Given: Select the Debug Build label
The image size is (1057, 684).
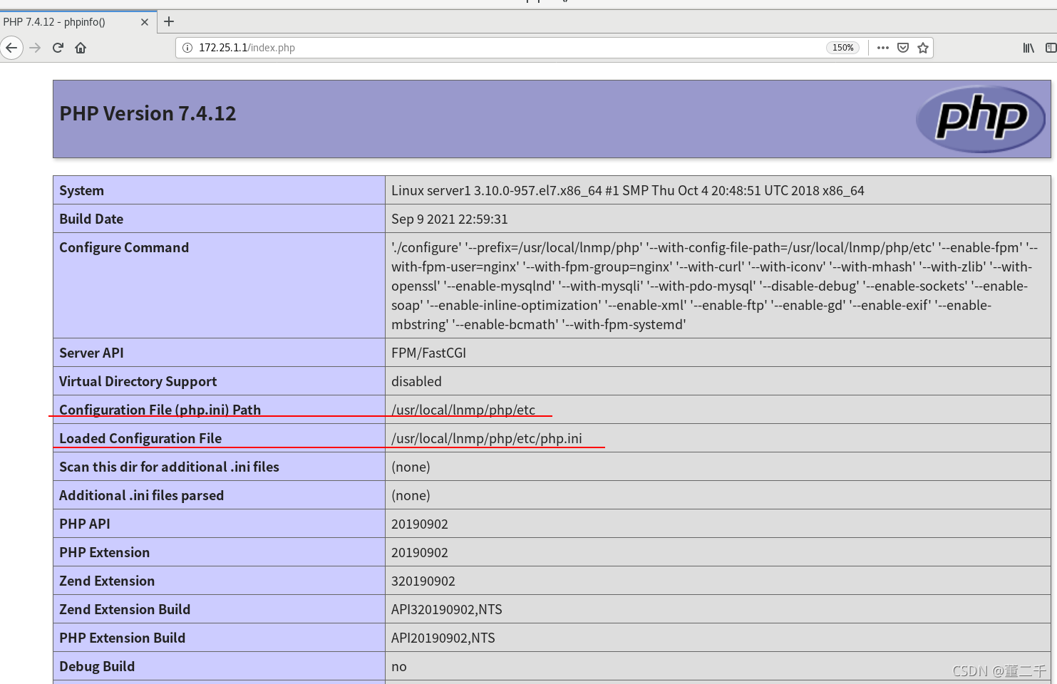Looking at the screenshot, I should click(x=97, y=666).
